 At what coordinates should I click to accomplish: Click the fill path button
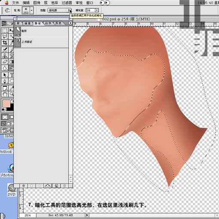(24, 186)
